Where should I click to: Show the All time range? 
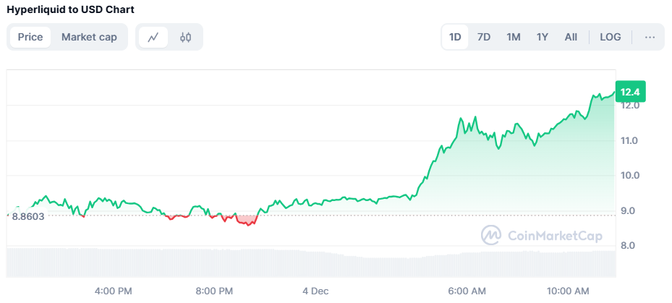571,38
